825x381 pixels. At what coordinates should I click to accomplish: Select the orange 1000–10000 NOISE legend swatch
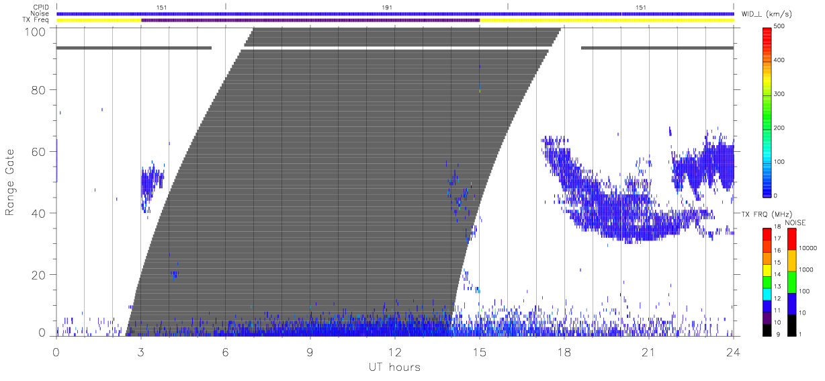(x=791, y=260)
